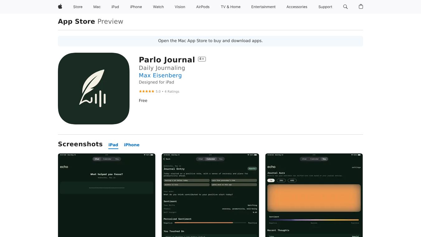Click the 5.0 • 4 Ratings text
Screen dimensions: 421x237
[x=168, y=92]
